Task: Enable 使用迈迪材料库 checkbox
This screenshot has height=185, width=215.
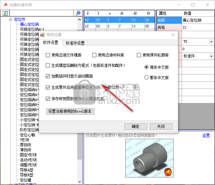Action: (x=94, y=55)
